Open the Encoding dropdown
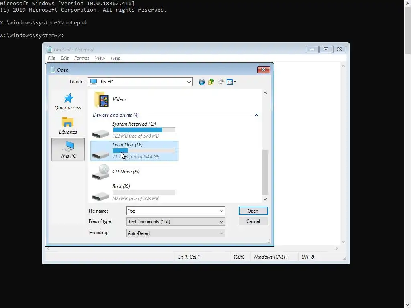 click(176, 233)
